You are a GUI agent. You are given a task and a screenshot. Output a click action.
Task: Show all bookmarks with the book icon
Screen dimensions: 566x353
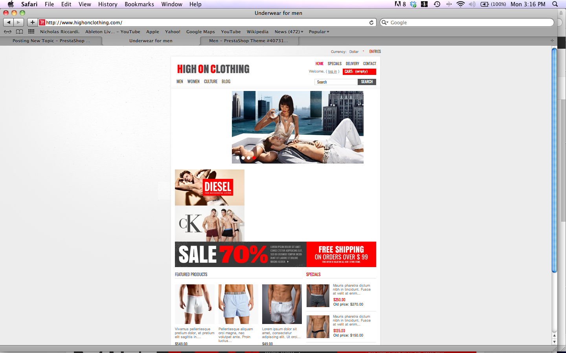click(19, 32)
